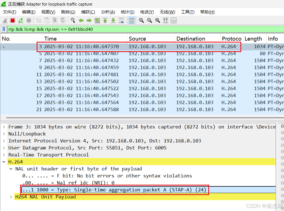The image size is (284, 211).
Task: Open the 分析(A) menu
Action: click(x=108, y=12)
